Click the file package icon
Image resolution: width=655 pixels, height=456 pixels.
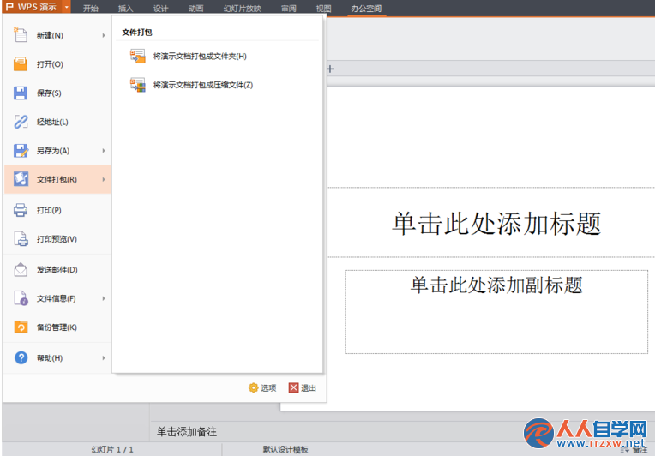20,179
